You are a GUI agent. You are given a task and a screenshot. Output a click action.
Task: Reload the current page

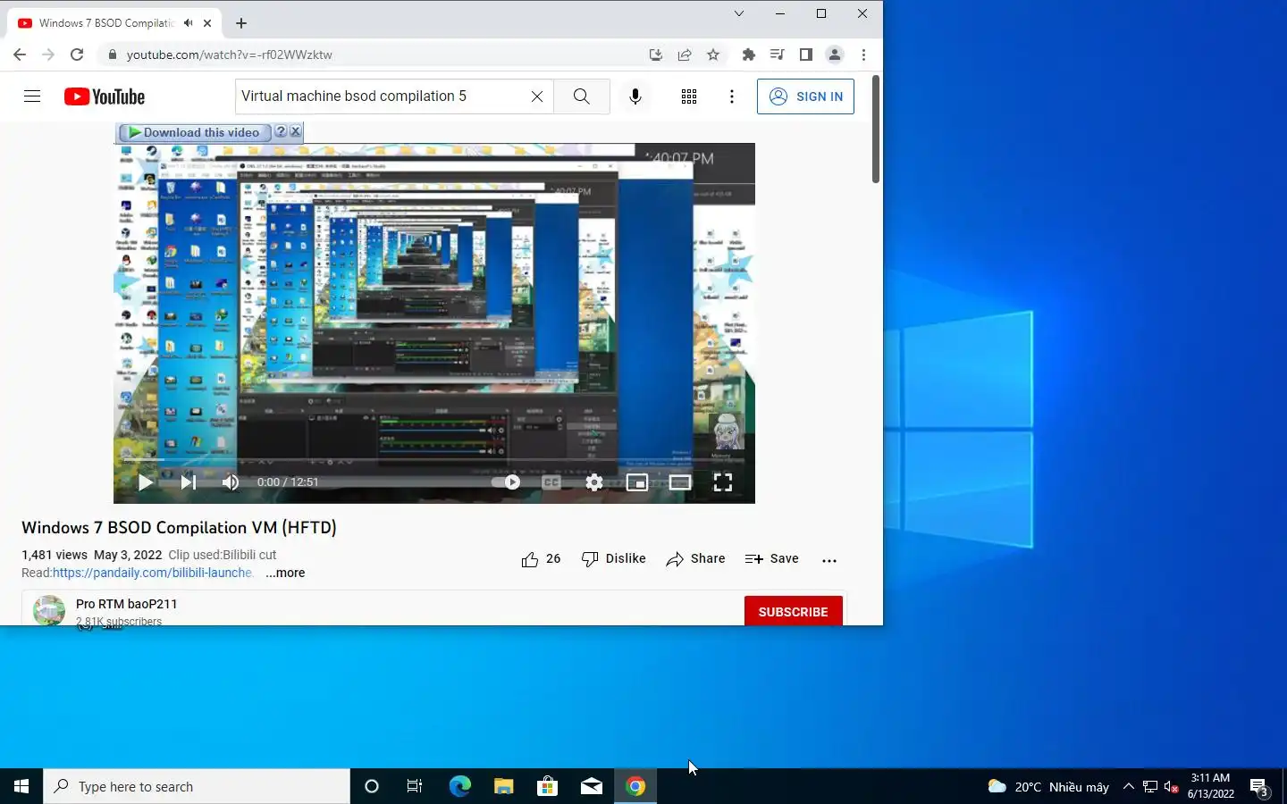tap(77, 54)
